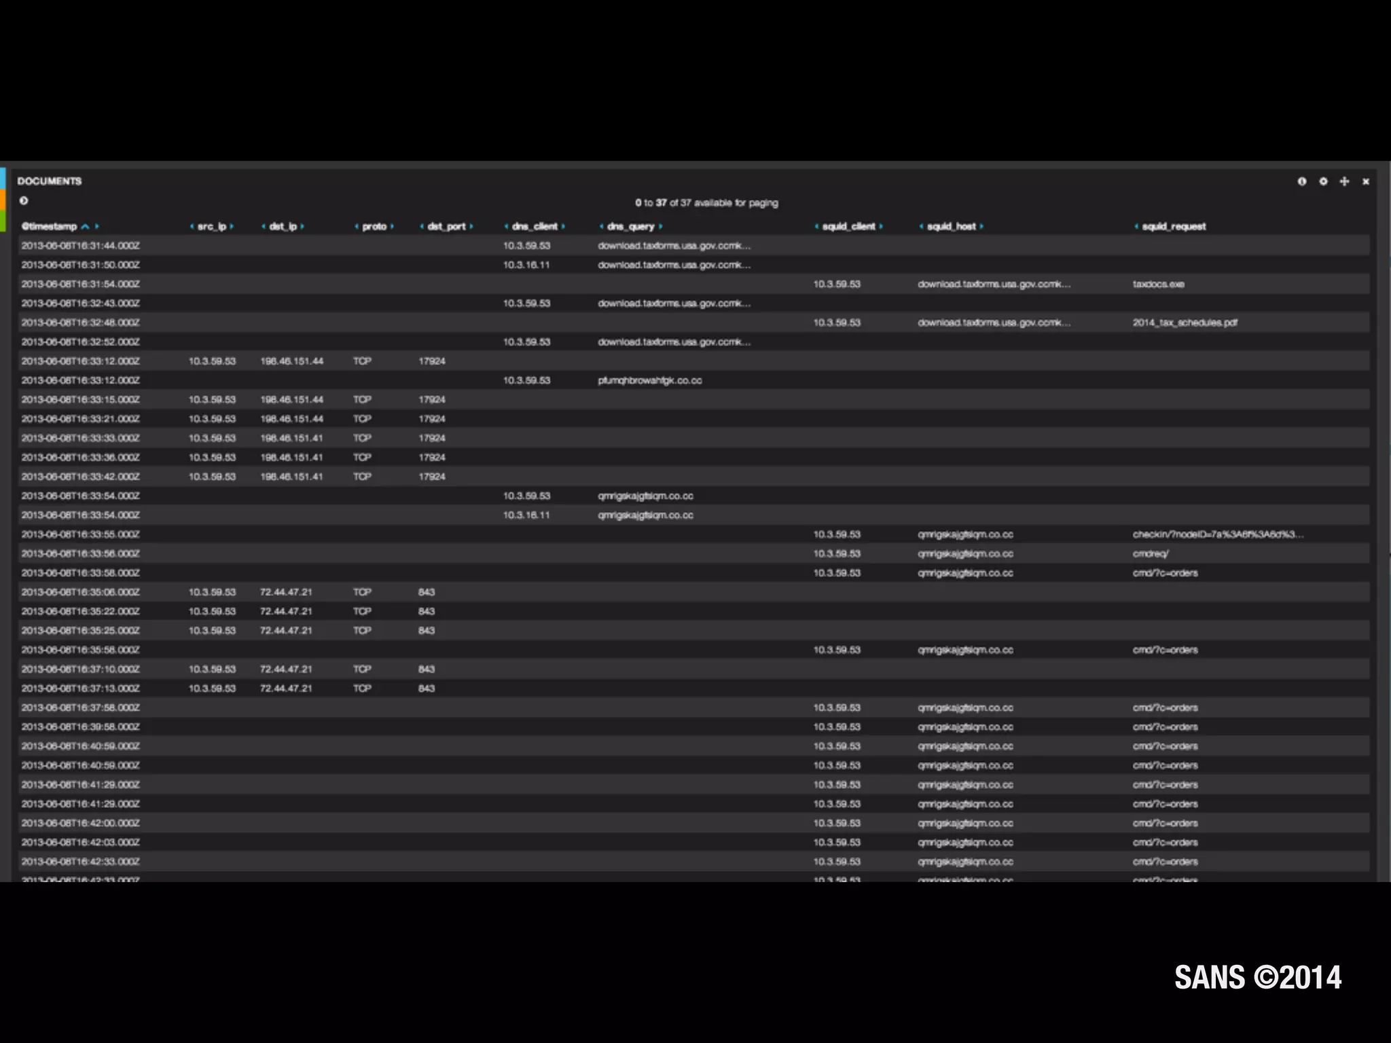
Task: Sort by squid_request column header
Action: pos(1174,227)
